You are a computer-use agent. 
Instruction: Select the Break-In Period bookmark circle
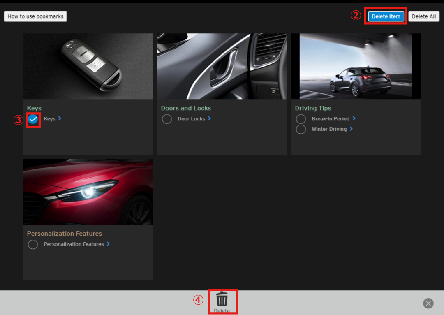click(301, 119)
